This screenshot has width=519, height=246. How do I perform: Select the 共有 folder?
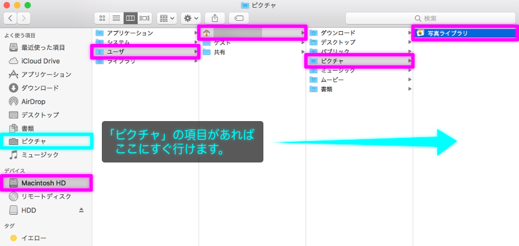253,52
